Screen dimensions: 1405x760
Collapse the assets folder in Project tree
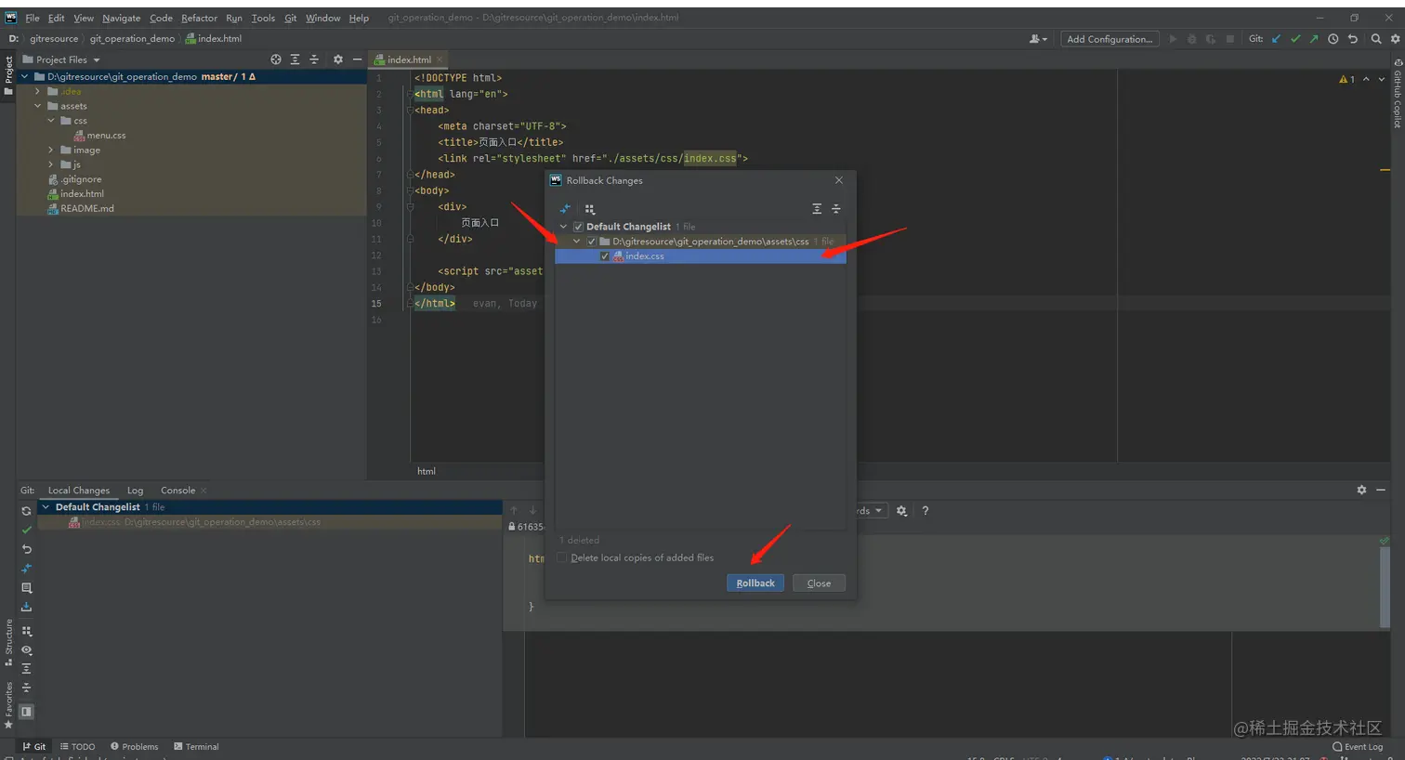(38, 106)
